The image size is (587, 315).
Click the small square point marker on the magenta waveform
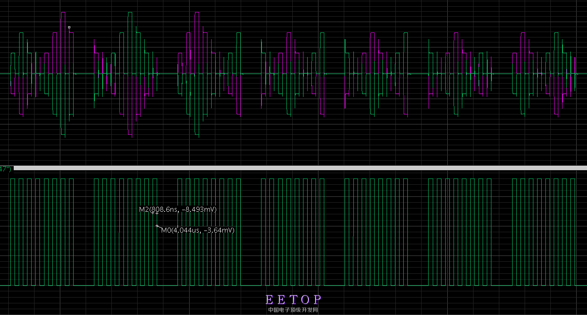pos(69,27)
